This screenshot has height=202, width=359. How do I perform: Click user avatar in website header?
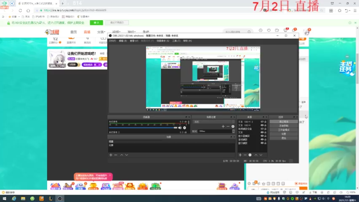pos(307,32)
